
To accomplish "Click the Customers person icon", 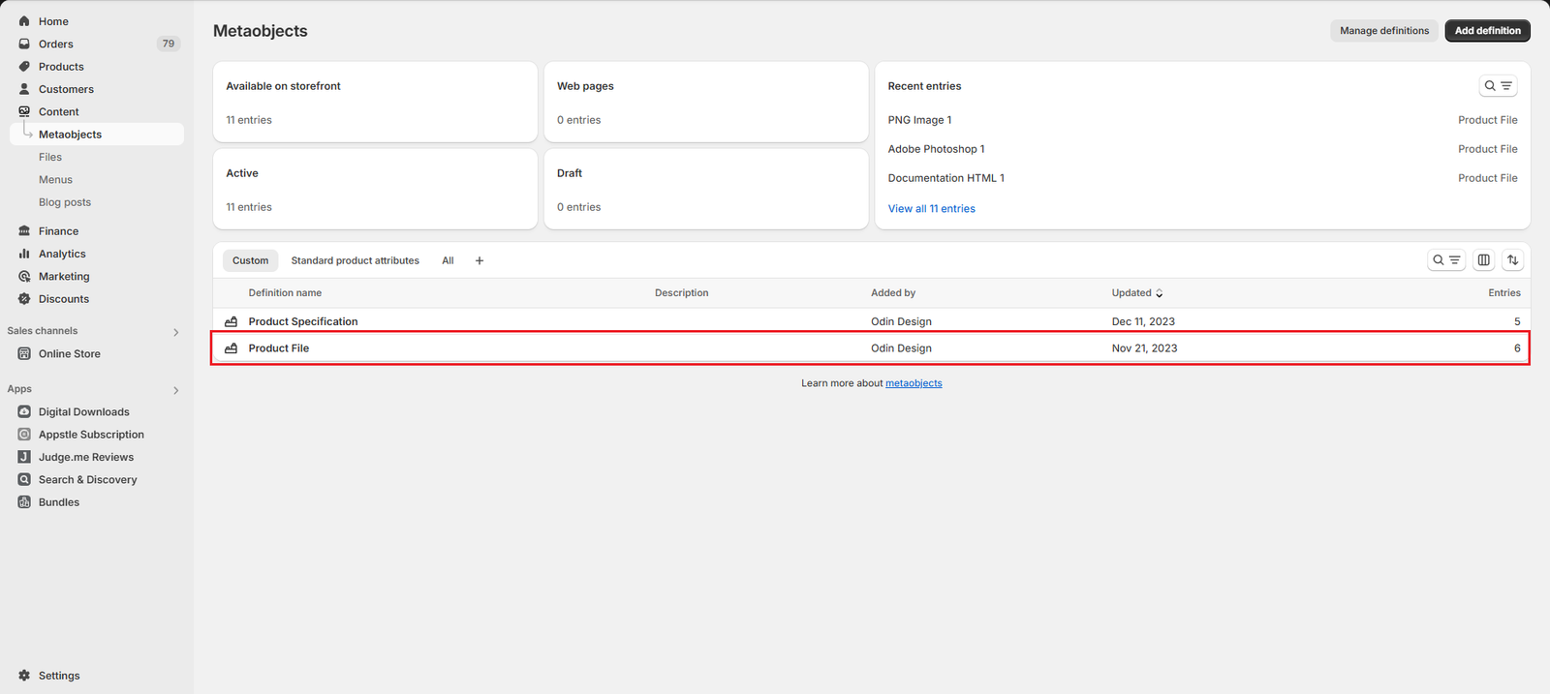I will click(24, 89).
